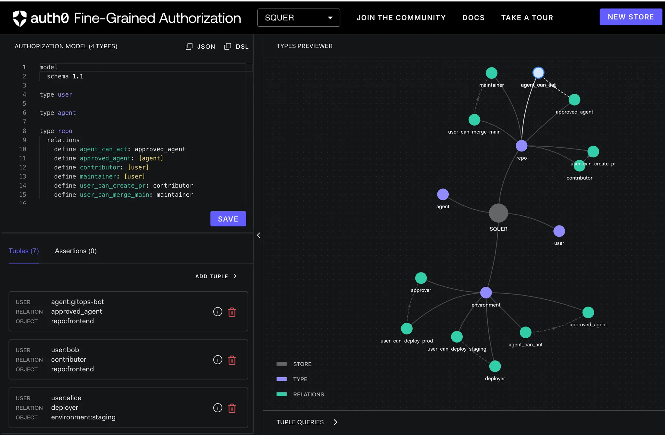Open the SQUER store dropdown

[298, 18]
